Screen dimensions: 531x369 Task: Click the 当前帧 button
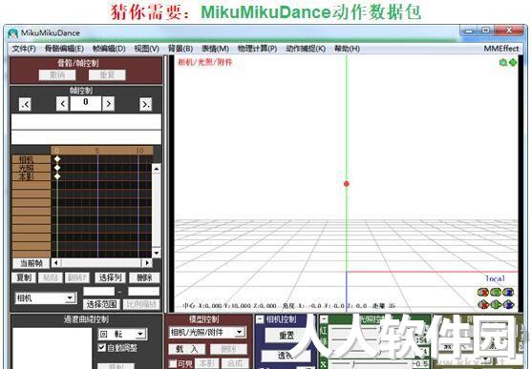point(32,263)
